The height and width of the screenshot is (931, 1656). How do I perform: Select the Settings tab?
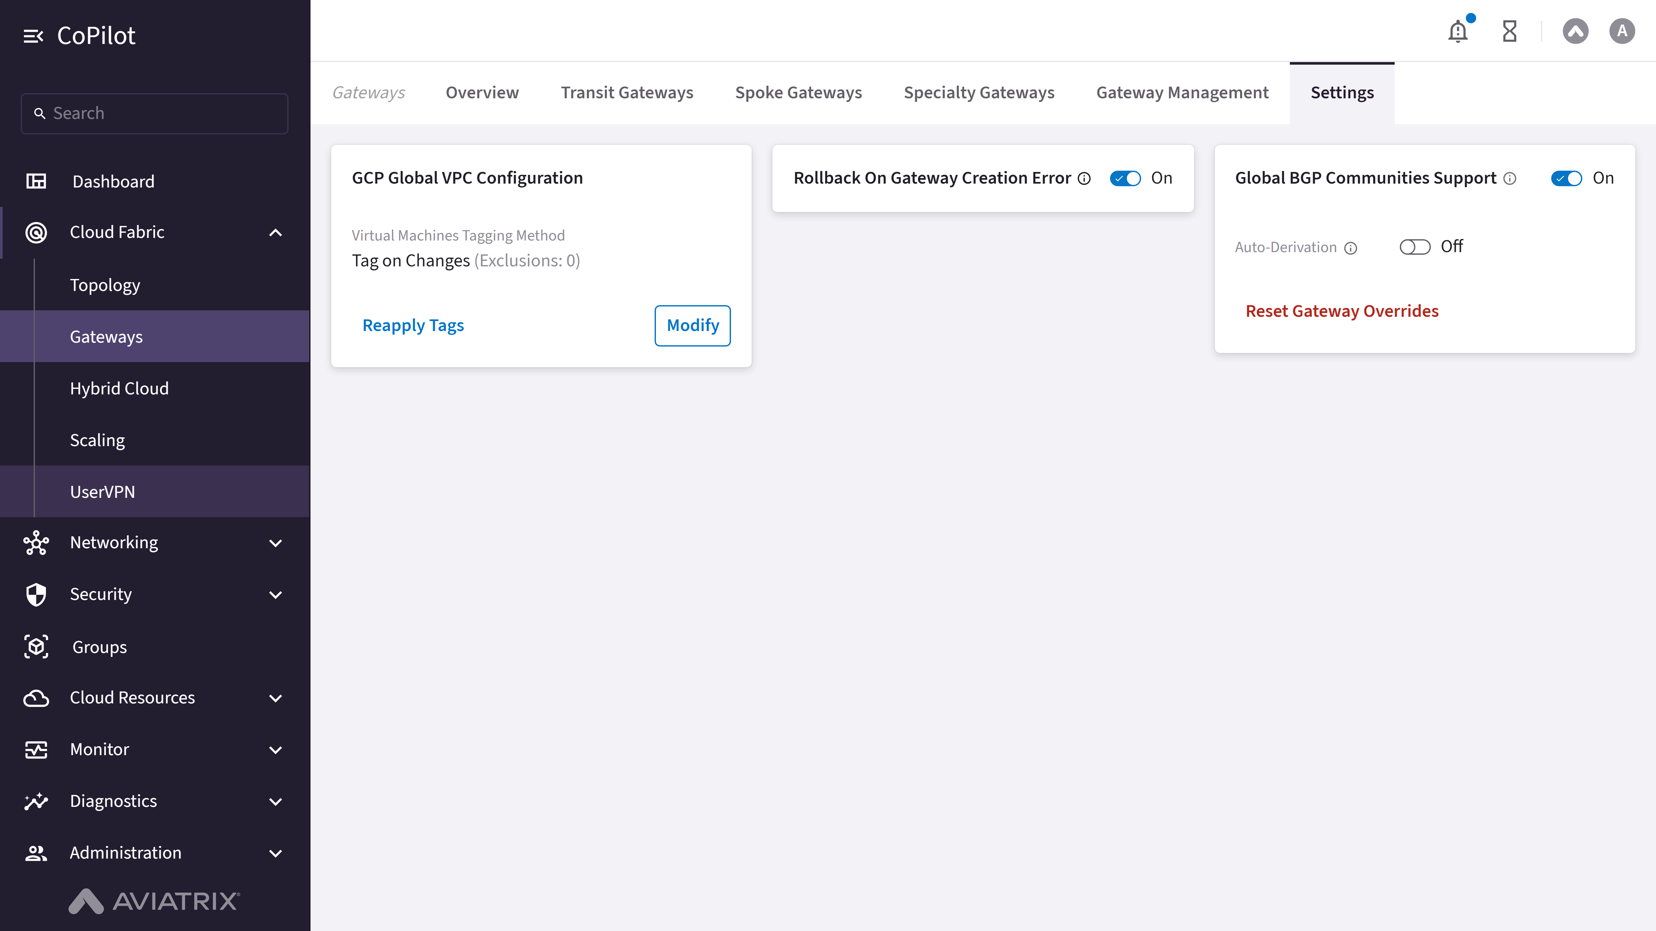(x=1342, y=92)
